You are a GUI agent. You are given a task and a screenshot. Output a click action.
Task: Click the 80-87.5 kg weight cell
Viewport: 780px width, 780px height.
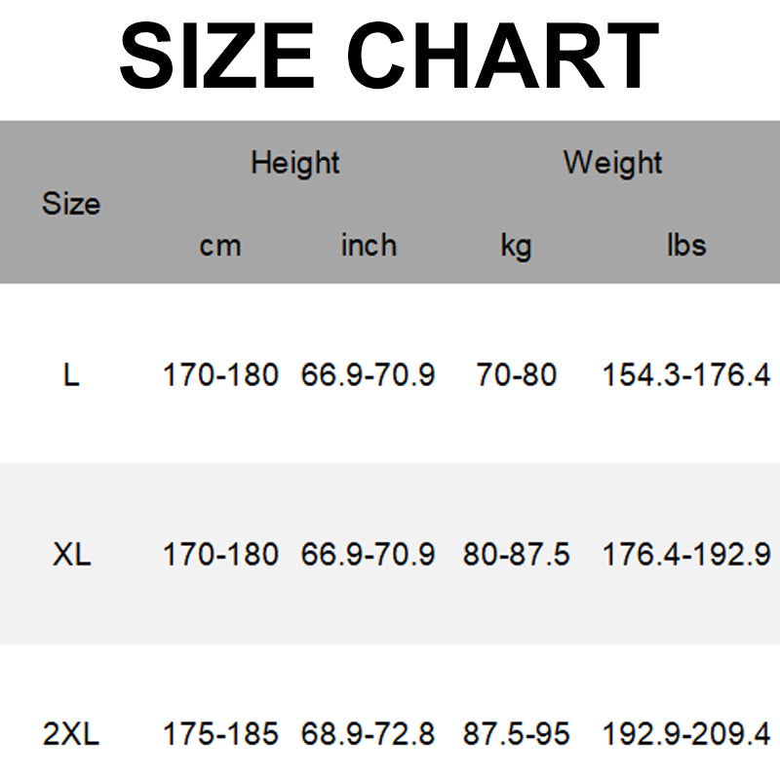pyautogui.click(x=517, y=555)
